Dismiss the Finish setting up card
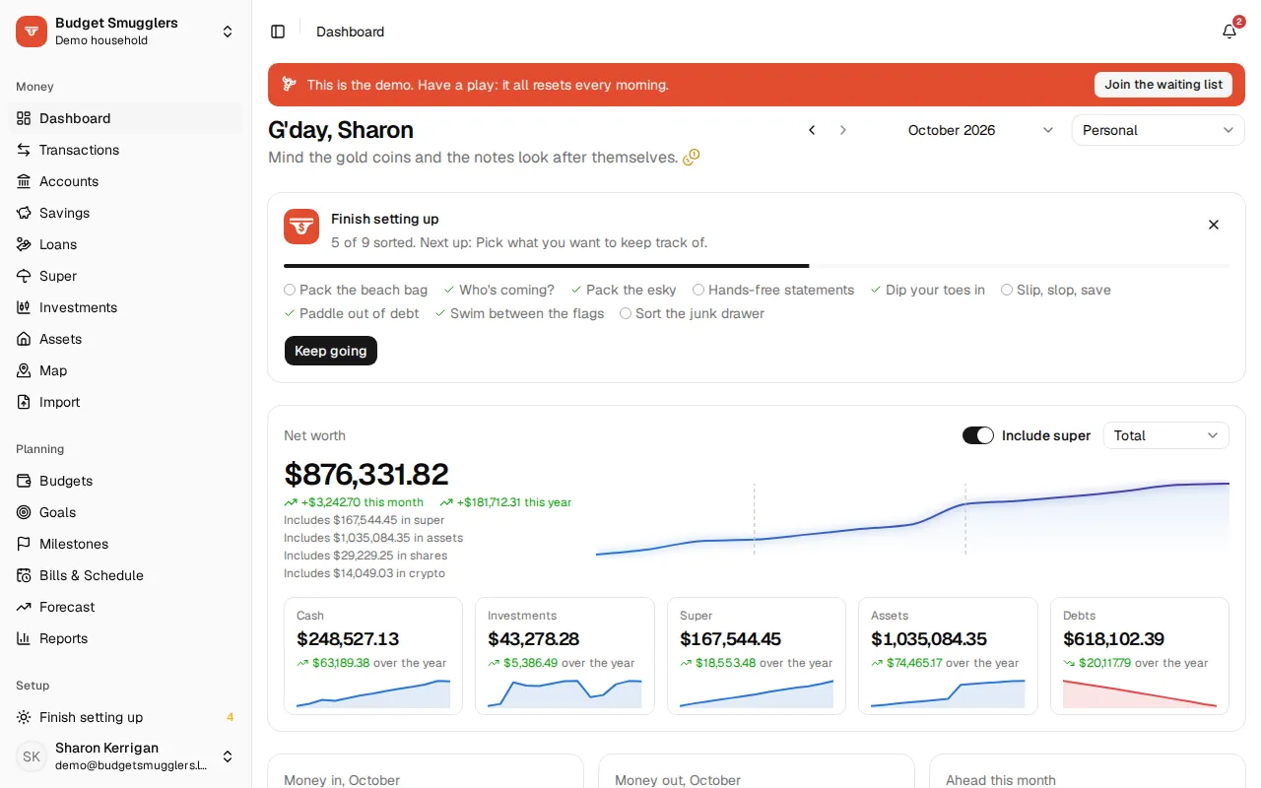Screen dimensions: 1261x788 click(1214, 225)
